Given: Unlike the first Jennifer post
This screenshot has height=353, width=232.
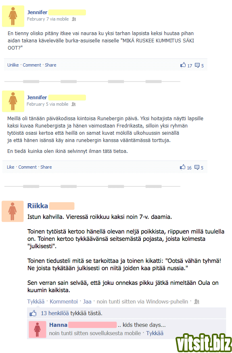Looking at the screenshot, I should tap(13, 65).
